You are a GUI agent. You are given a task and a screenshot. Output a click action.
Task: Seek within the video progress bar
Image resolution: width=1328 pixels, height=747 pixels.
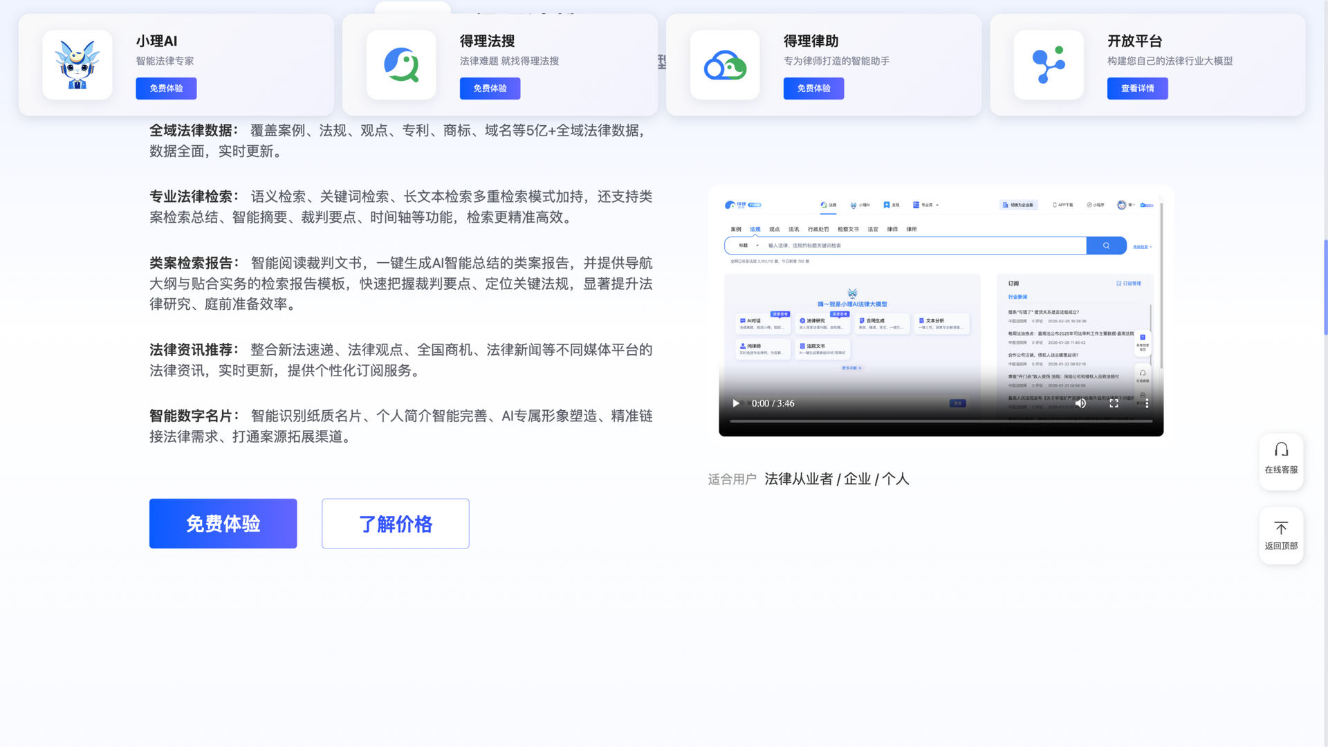tap(941, 421)
